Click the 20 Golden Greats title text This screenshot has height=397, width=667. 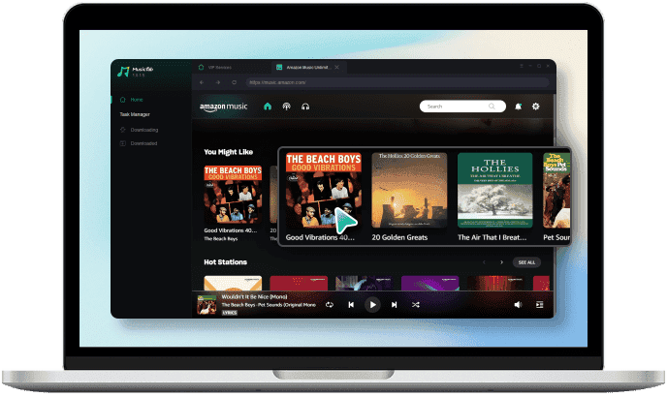(x=399, y=237)
